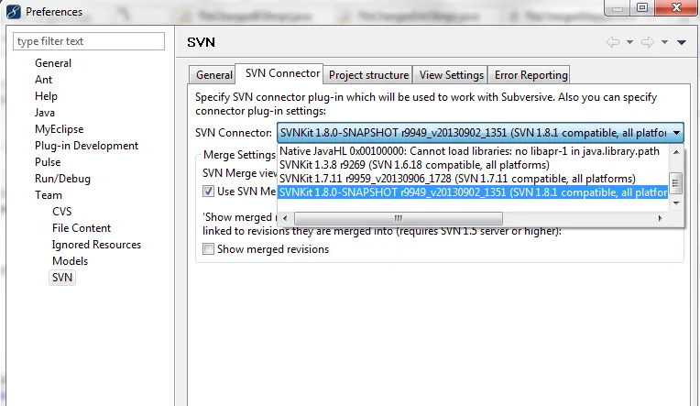Select General in preferences tree
700x406 pixels.
click(53, 63)
